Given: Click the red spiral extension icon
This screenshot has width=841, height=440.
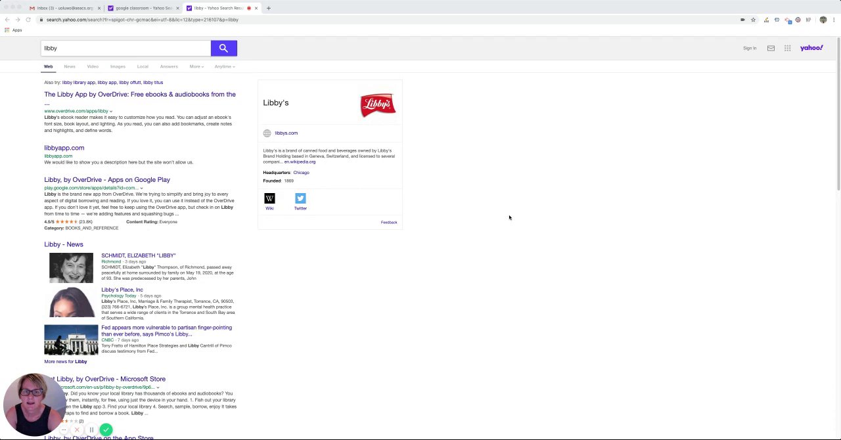Looking at the screenshot, I should coord(798,20).
